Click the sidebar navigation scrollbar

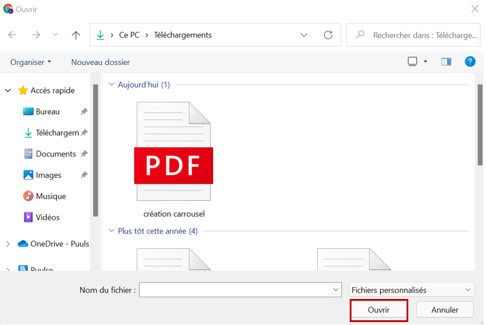point(96,151)
